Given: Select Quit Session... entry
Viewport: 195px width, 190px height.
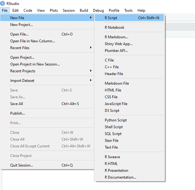Looking at the screenshot, I should coord(21,165).
